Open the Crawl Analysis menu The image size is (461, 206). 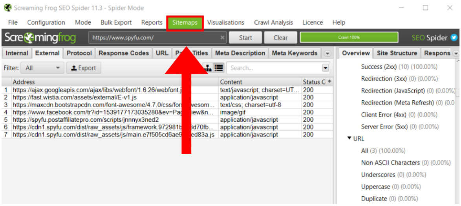click(x=273, y=23)
